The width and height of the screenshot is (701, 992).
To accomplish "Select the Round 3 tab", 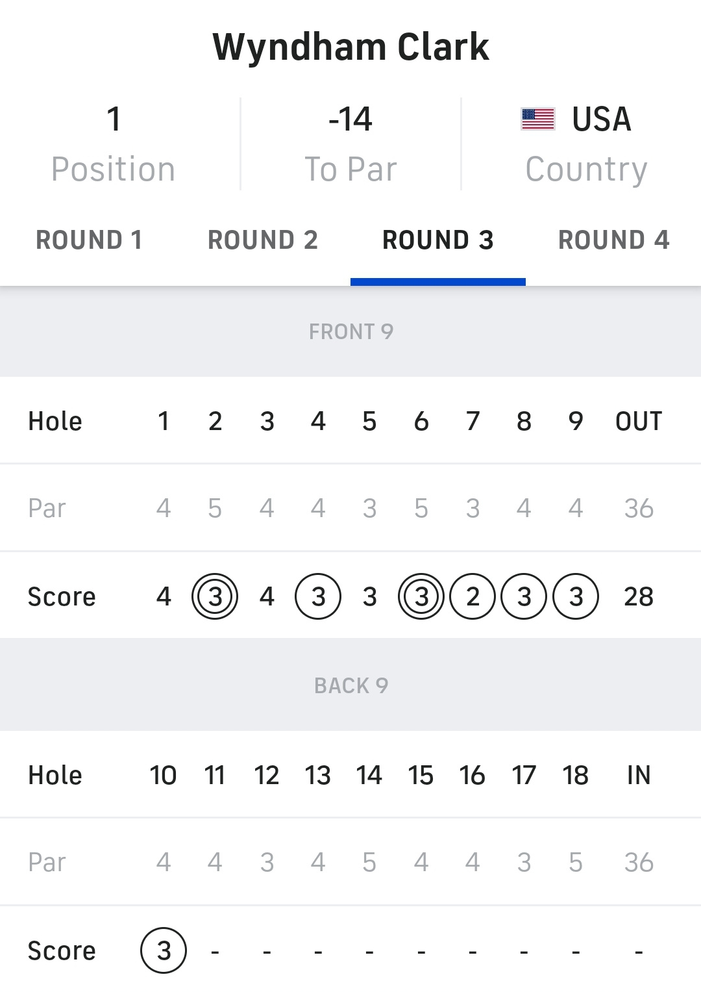I will tap(438, 240).
